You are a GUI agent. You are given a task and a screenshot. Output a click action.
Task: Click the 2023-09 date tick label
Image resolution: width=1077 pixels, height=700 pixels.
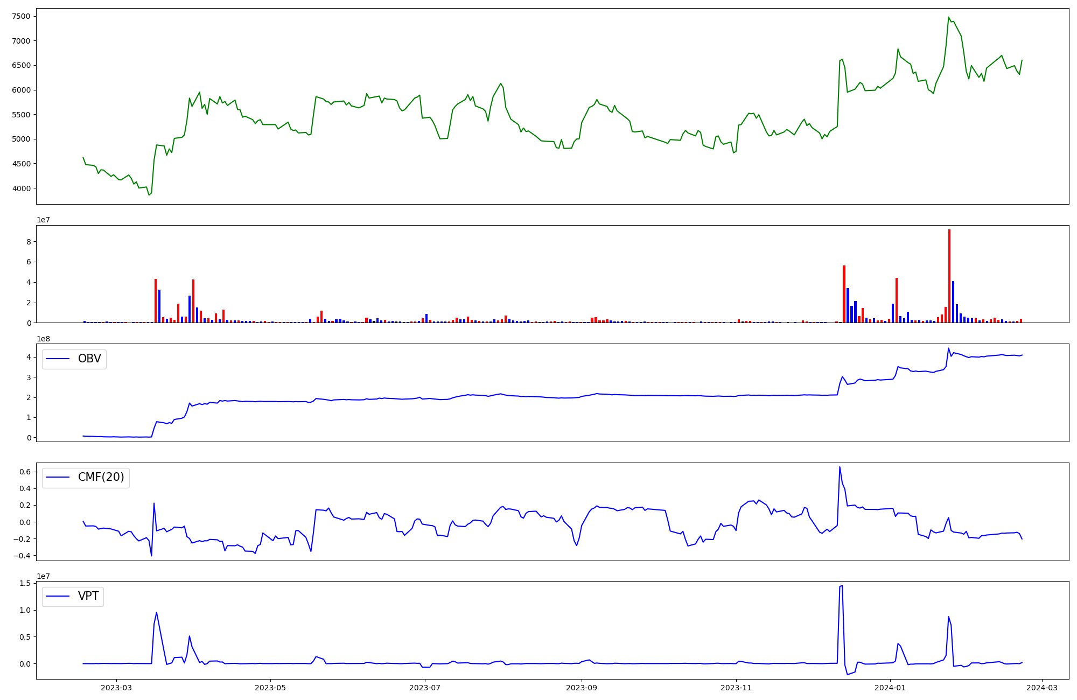[x=582, y=688]
